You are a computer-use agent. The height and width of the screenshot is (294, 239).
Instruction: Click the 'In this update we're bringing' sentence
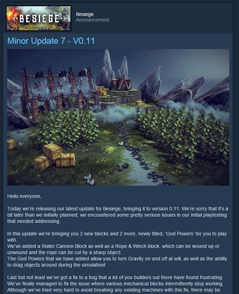coord(117,237)
